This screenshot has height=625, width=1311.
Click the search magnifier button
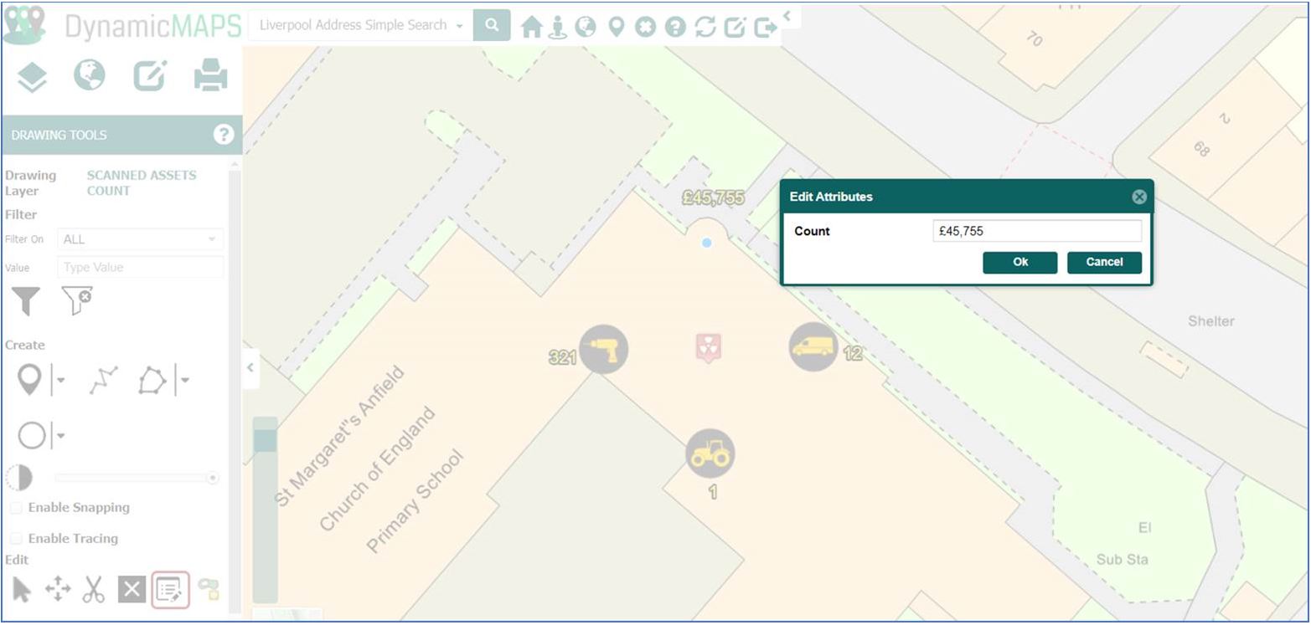(x=492, y=25)
